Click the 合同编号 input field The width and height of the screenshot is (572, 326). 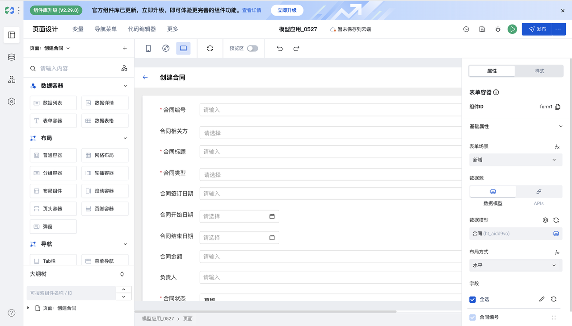[330, 110]
